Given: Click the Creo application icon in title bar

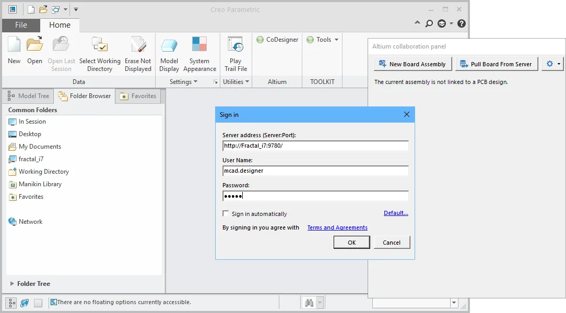Looking at the screenshot, I should click(13, 9).
